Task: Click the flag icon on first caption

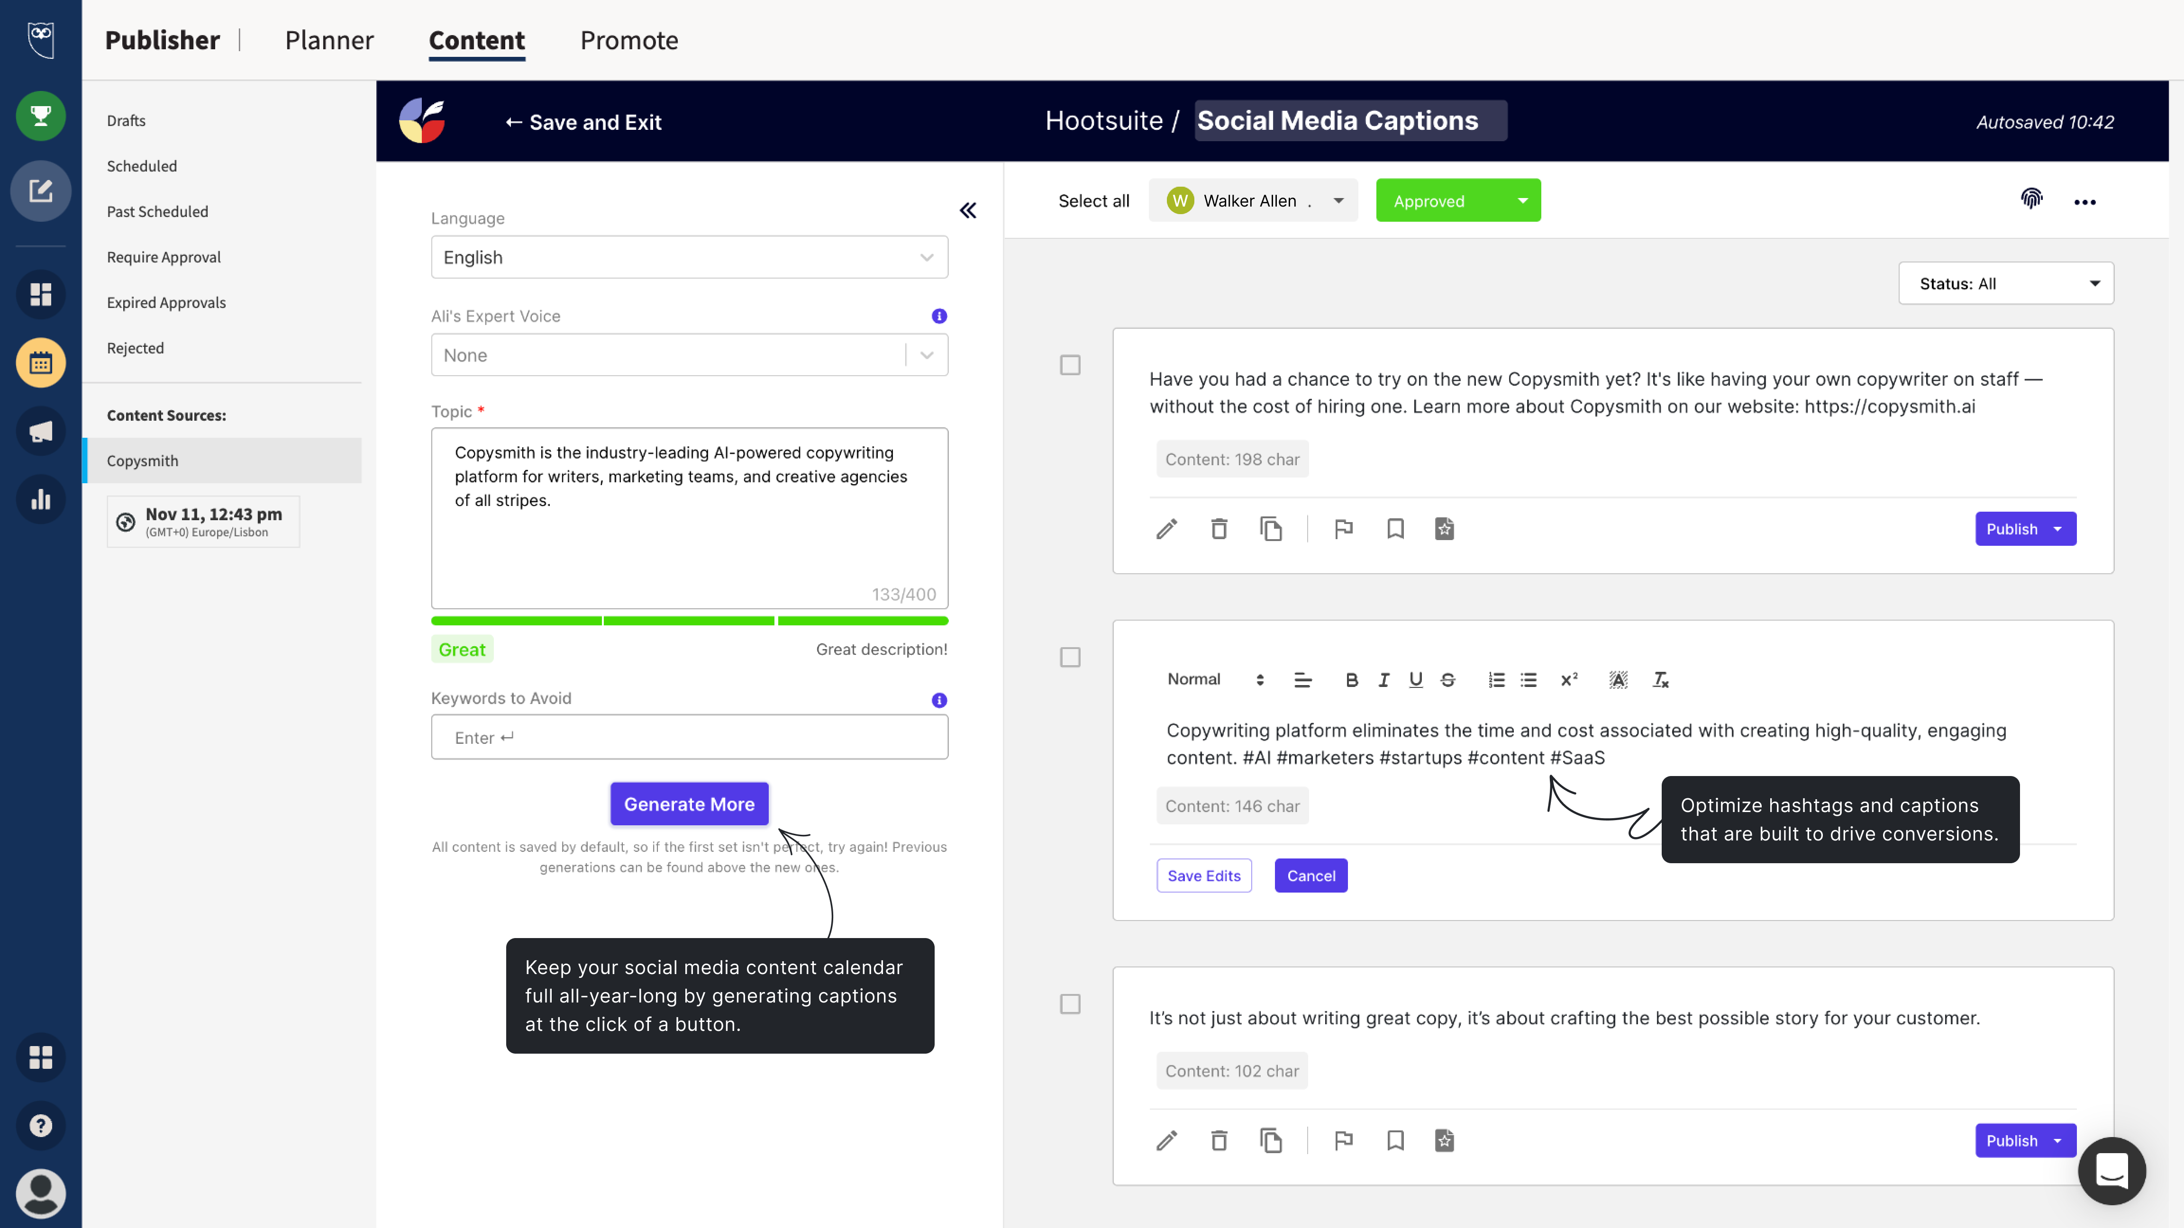Action: point(1344,528)
